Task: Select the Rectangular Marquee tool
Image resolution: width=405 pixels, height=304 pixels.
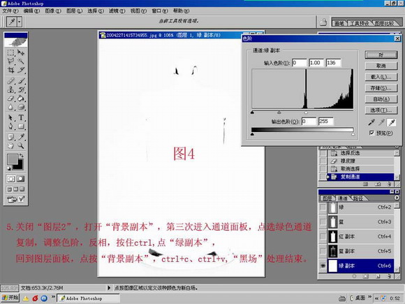Action: pyautogui.click(x=10, y=52)
